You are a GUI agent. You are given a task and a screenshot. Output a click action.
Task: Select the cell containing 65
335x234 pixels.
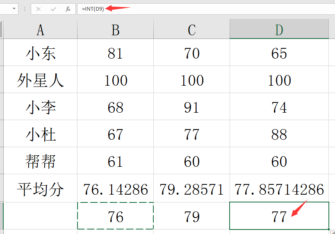pos(279,52)
